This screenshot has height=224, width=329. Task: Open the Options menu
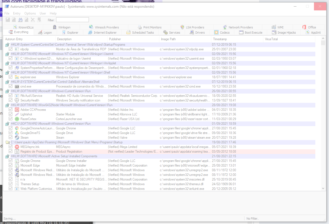tap(30, 13)
